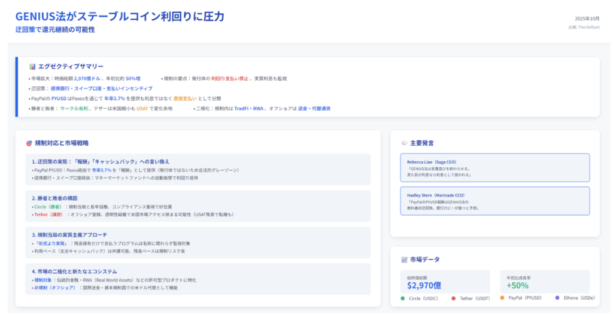Select the Rebecca Liao quote card
The height and width of the screenshot is (314, 613).
click(494, 168)
